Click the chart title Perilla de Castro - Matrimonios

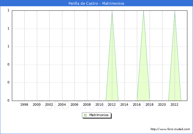[x=96, y=4]
